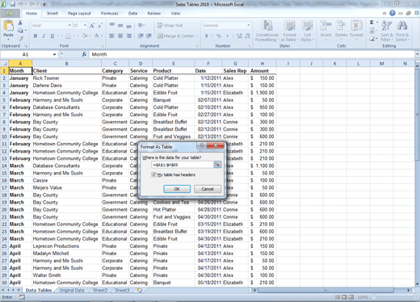Apply Comma Style format

[228, 36]
